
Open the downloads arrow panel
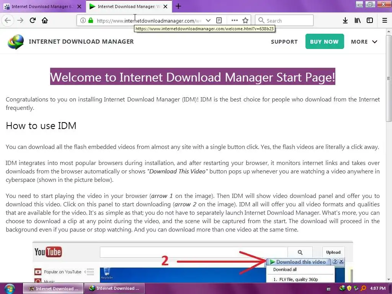(x=345, y=21)
